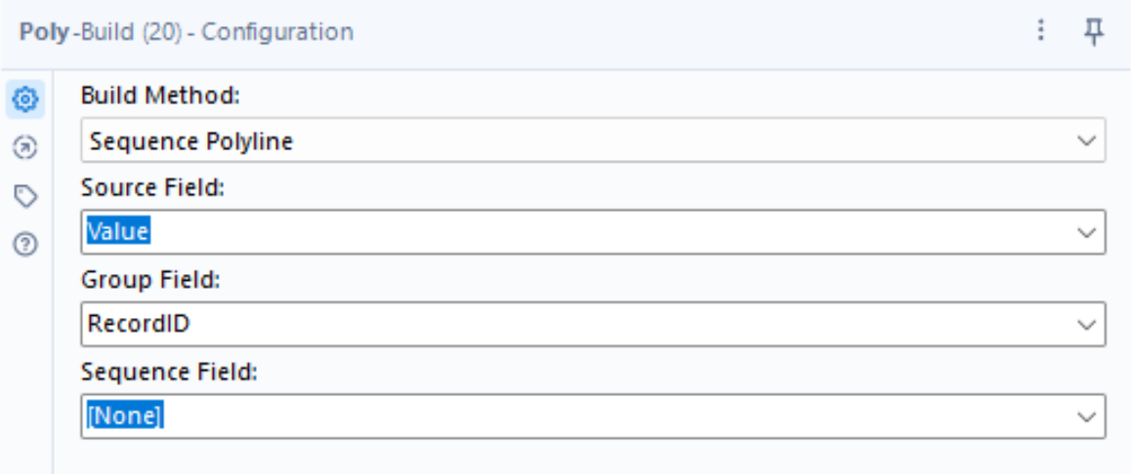1131x474 pixels.
Task: Click the highlighted [None] text in Sequence Field
Action: (x=125, y=415)
